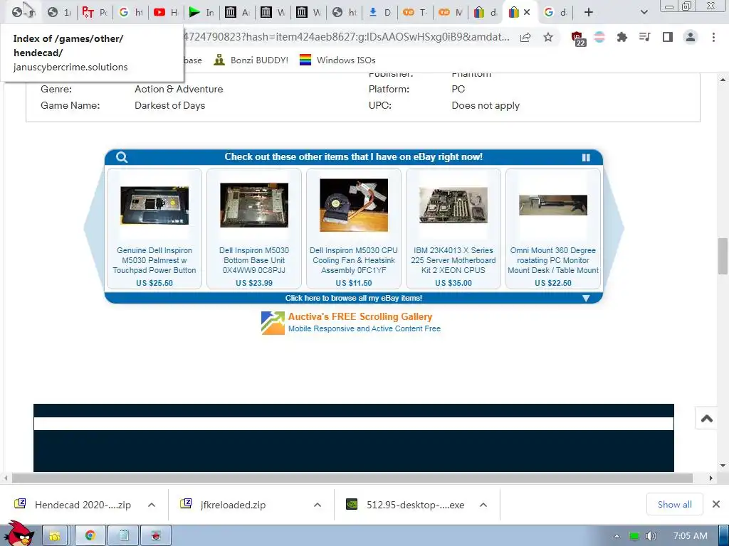Open the media controls icon
Image resolution: width=729 pixels, height=546 pixels.
[644, 37]
